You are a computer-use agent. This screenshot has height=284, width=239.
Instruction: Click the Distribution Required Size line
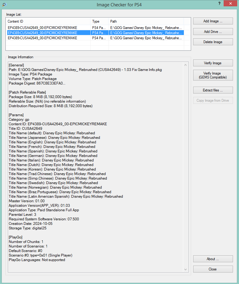(x=51, y=106)
